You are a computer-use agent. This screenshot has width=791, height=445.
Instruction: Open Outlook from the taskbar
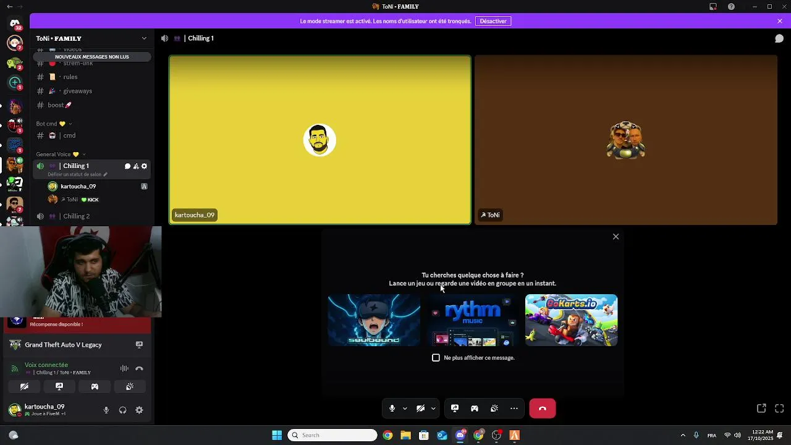click(x=442, y=435)
